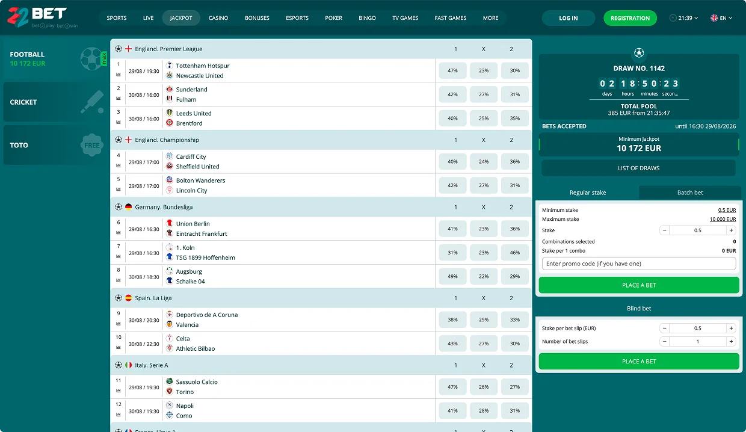Expand the MORE navigation menu

(490, 18)
